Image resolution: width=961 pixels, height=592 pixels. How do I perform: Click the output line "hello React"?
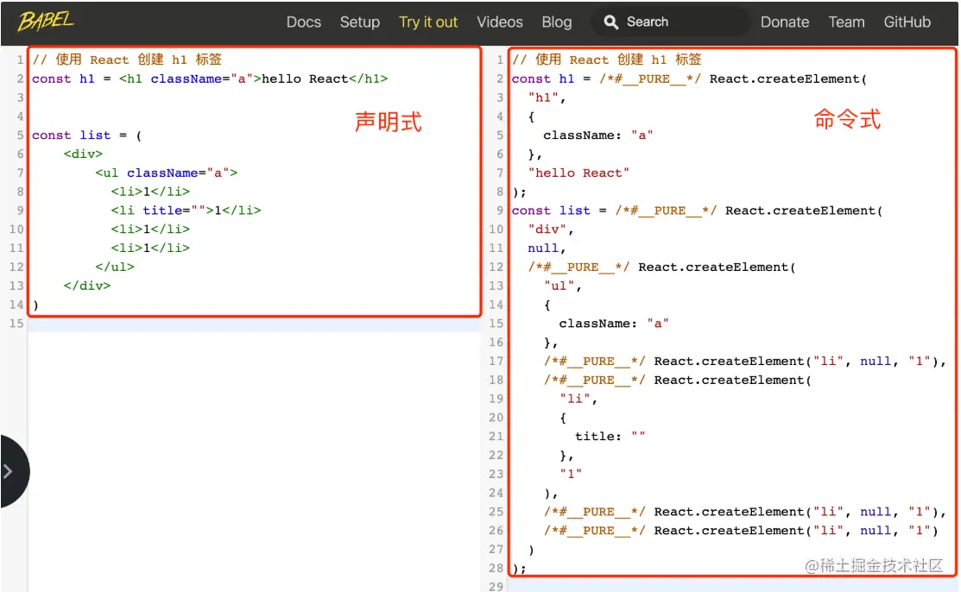pyautogui.click(x=578, y=173)
